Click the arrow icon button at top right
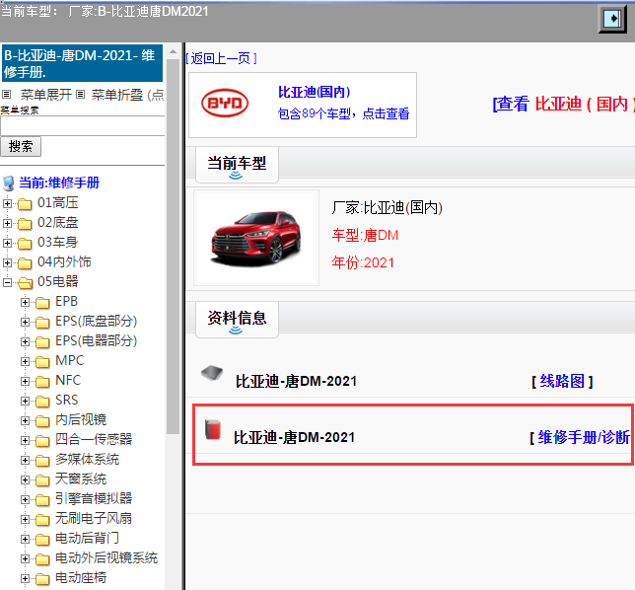Screen dimensions: 635x590 coord(612,19)
